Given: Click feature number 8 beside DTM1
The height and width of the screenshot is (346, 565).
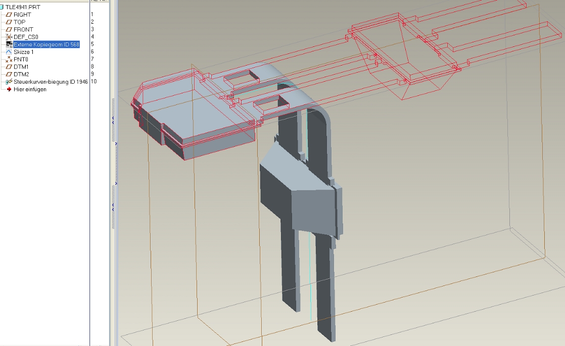Looking at the screenshot, I should click(92, 67).
